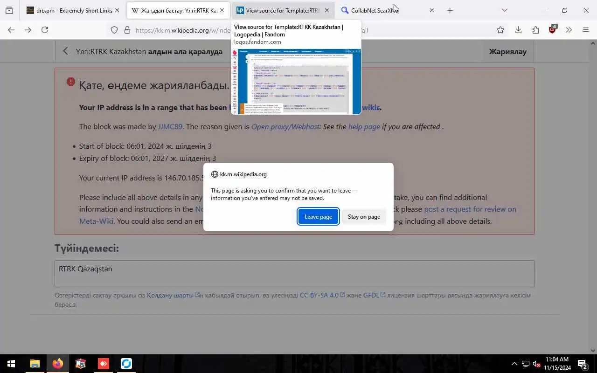The image size is (597, 373).
Task: Open the help page link
Action: pos(364,126)
